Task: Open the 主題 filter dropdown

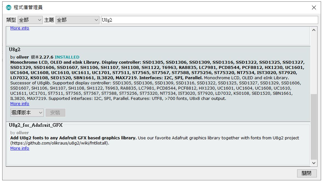Action: tap(77, 20)
